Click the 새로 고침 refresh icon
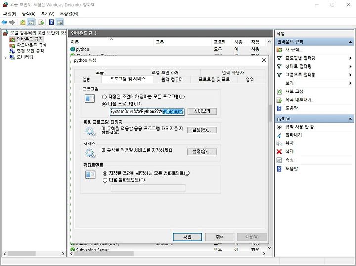The width and height of the screenshot is (356, 266). point(279,91)
